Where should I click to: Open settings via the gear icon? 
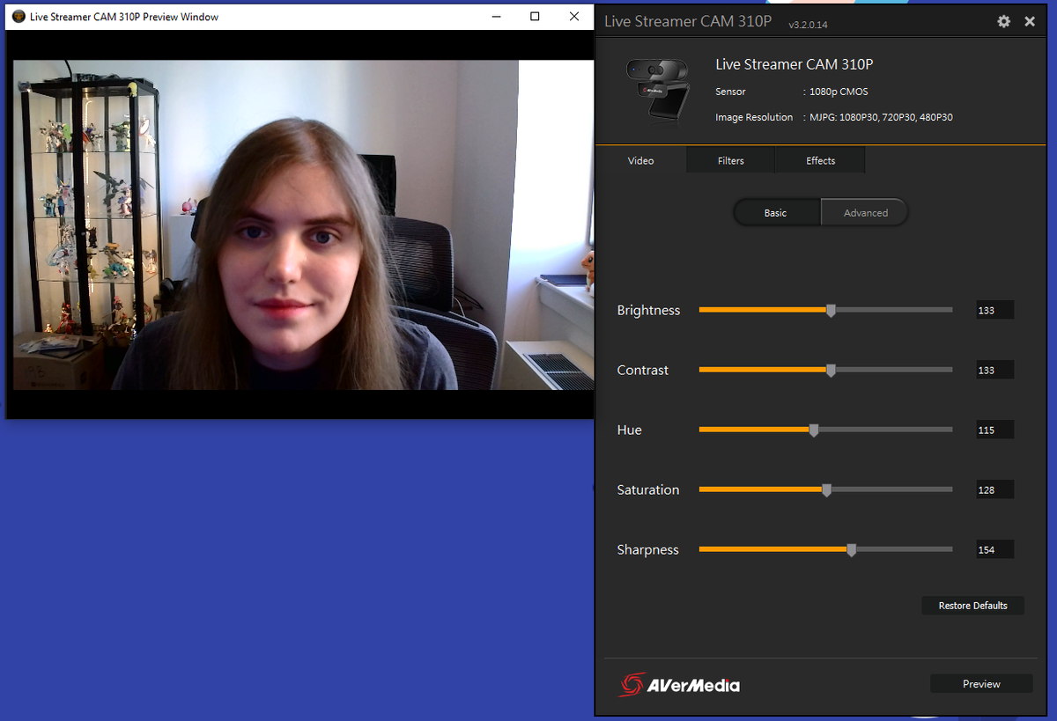(1003, 21)
